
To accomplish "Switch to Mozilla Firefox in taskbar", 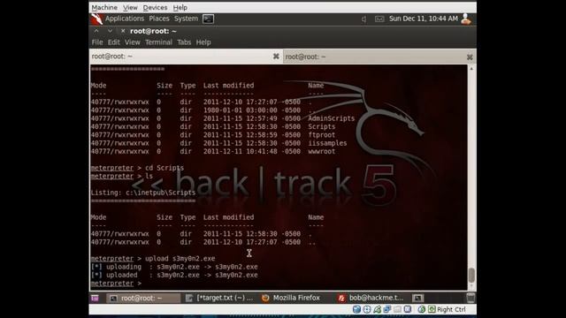I will click(x=291, y=298).
